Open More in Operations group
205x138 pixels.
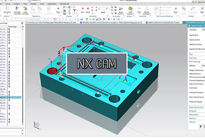tap(58, 10)
